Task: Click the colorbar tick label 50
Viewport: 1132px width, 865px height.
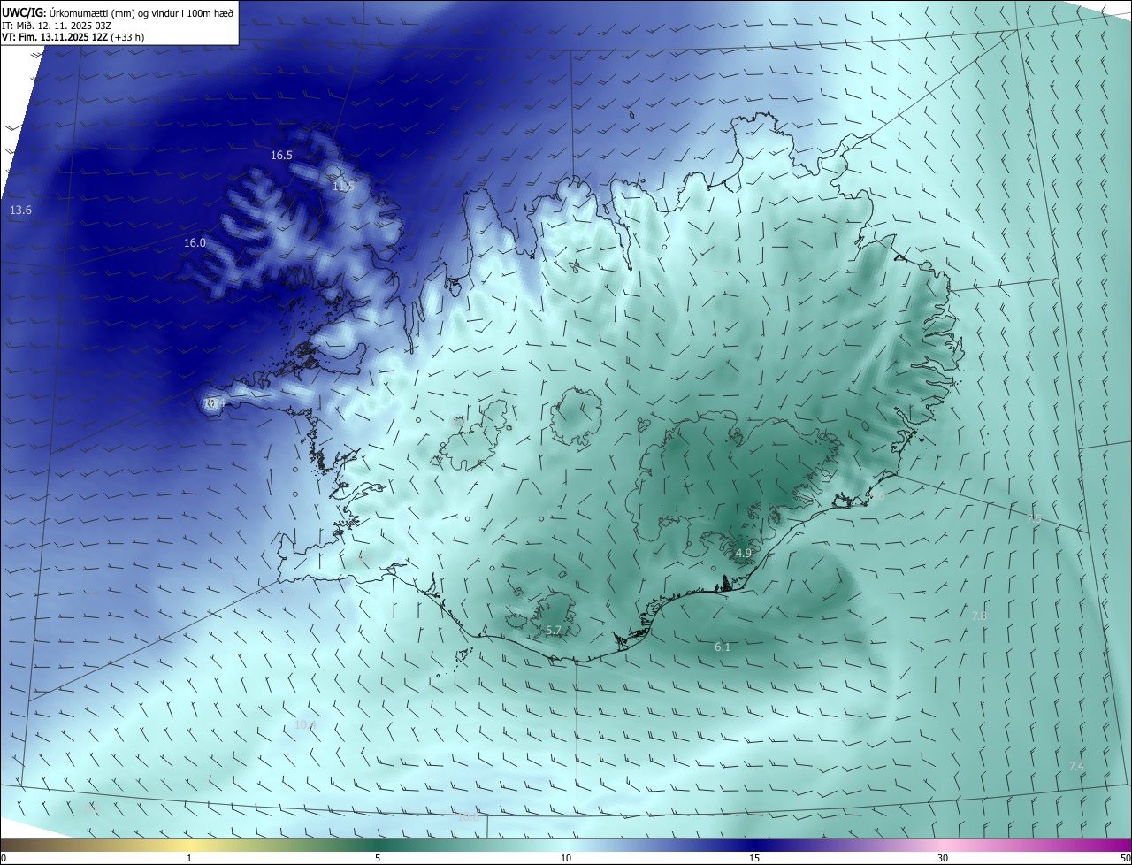Action: point(1125,858)
